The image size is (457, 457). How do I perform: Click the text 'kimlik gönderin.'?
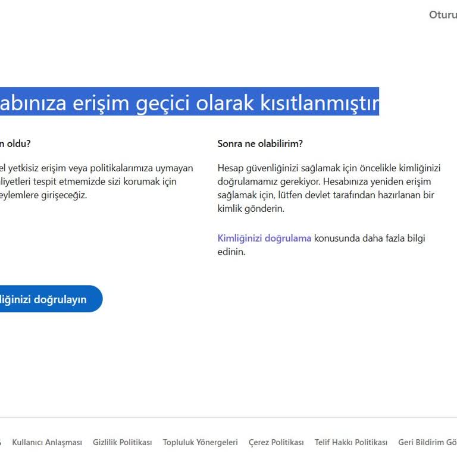click(x=251, y=208)
